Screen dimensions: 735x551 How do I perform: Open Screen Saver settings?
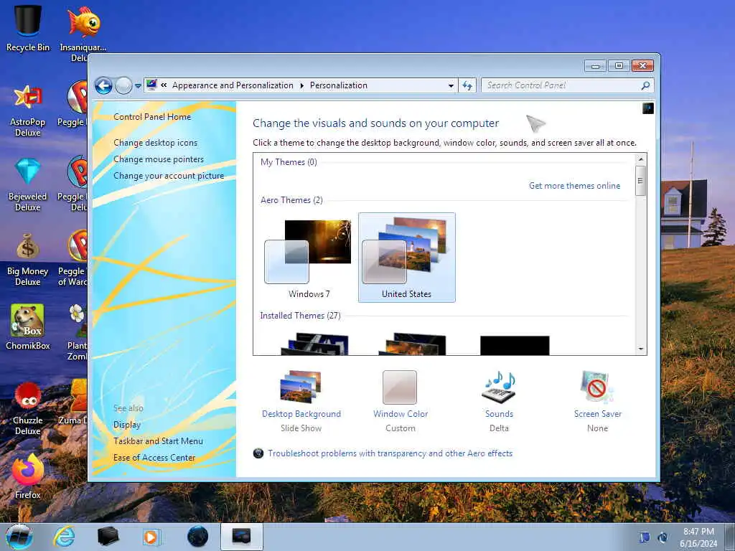click(x=597, y=401)
